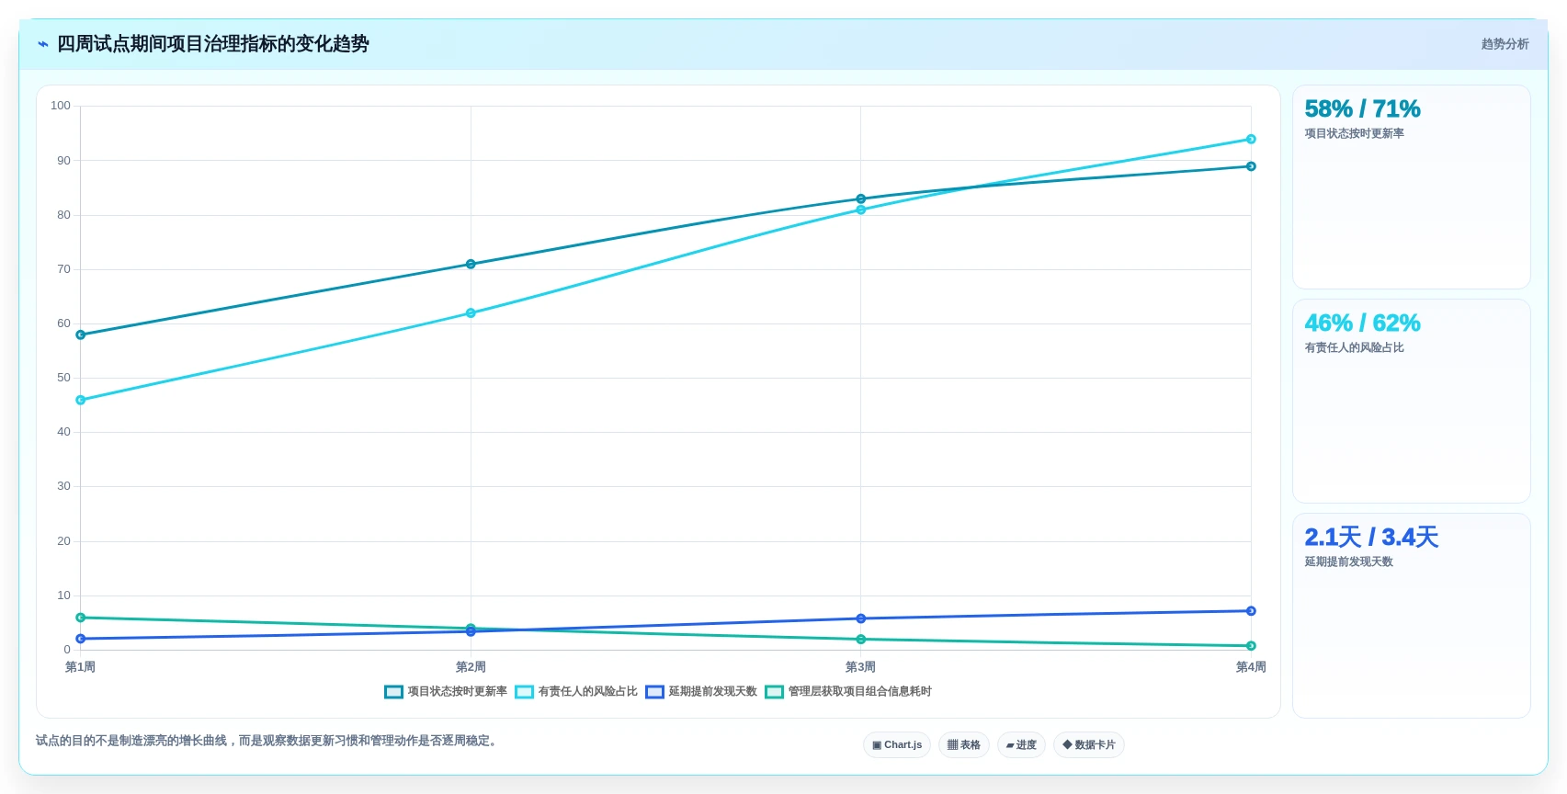1567x794 pixels.
Task: Select the Chart.js tag
Action: (x=897, y=744)
